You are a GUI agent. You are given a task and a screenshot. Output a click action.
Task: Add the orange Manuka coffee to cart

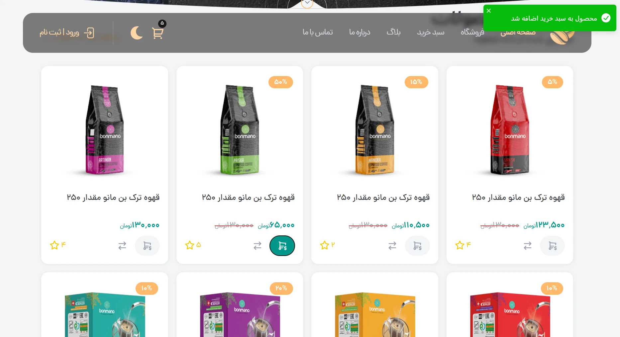[417, 246]
